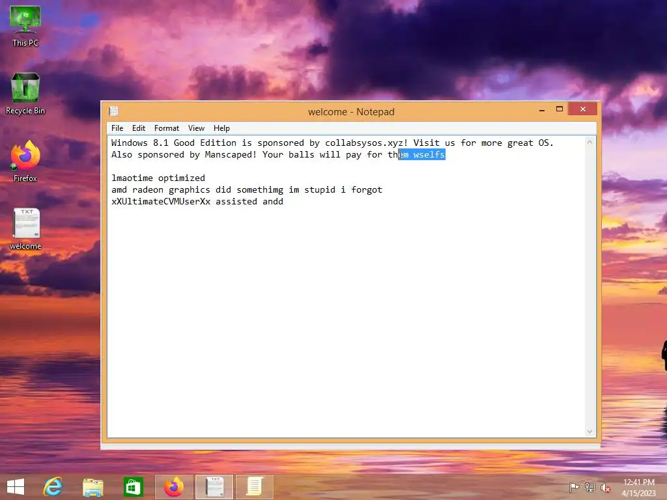Screen dimensions: 667x500
Task: Select This PC desktop icon
Action: pyautogui.click(x=25, y=26)
